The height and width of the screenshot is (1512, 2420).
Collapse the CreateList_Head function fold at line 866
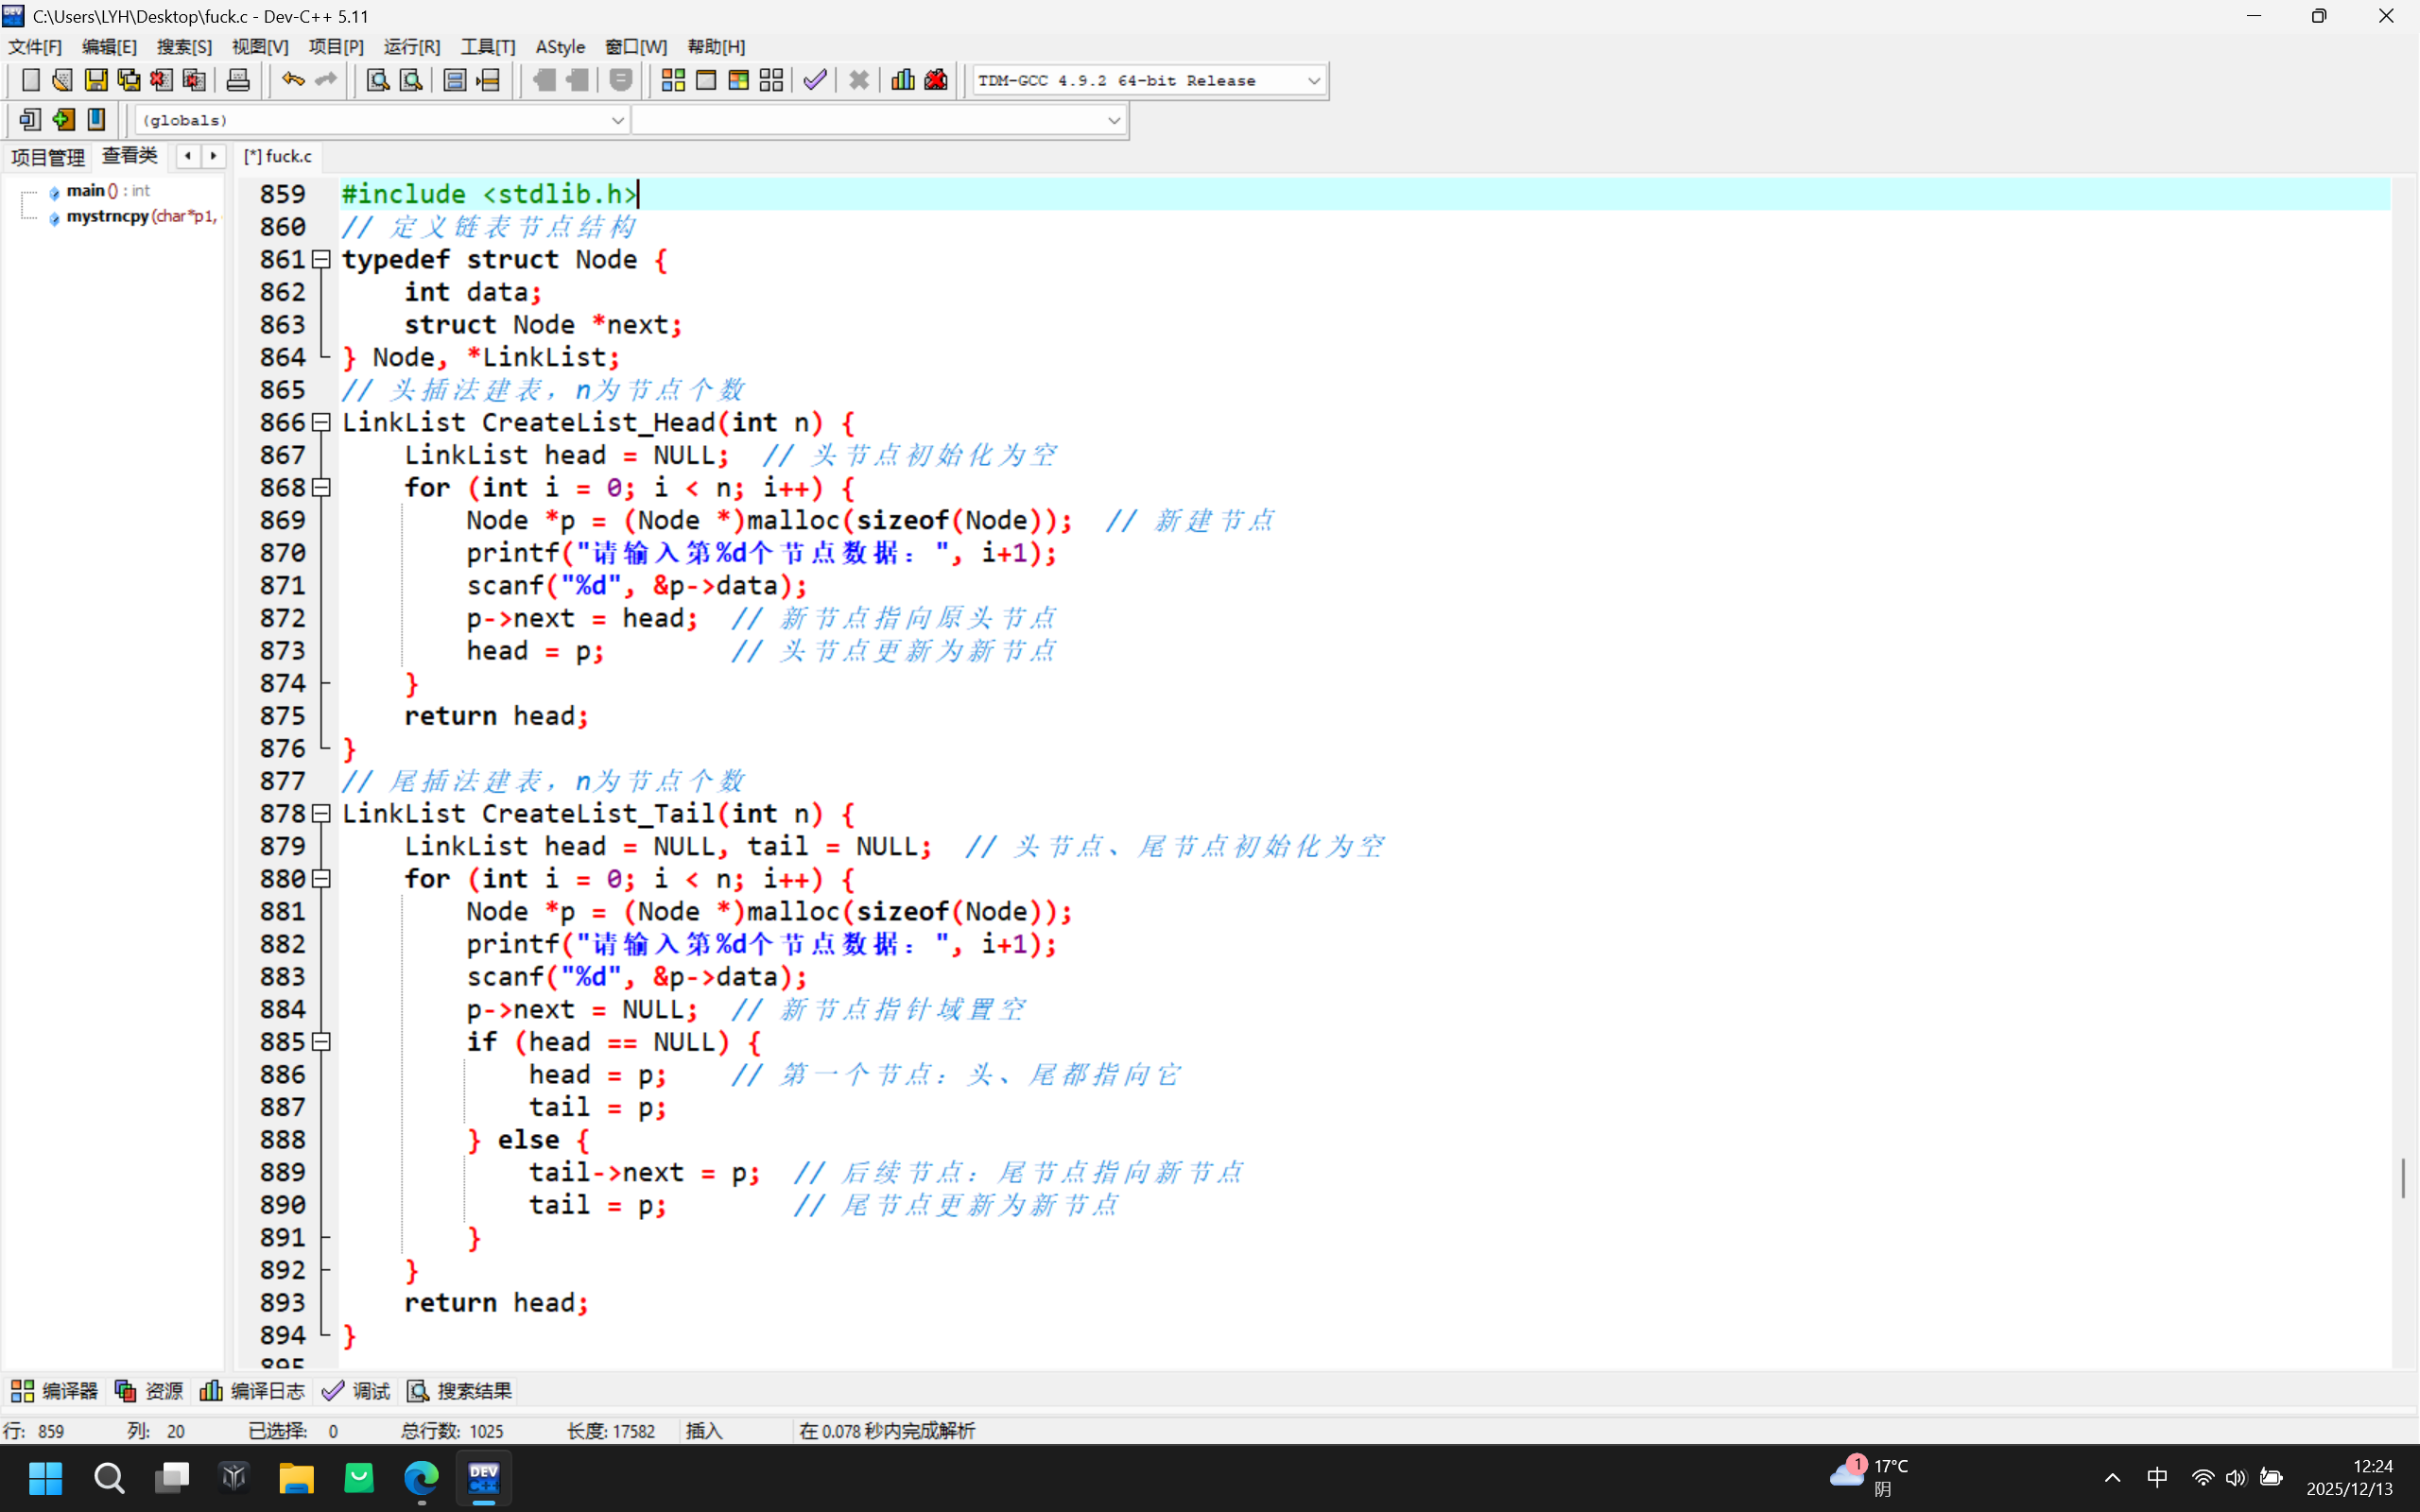321,423
